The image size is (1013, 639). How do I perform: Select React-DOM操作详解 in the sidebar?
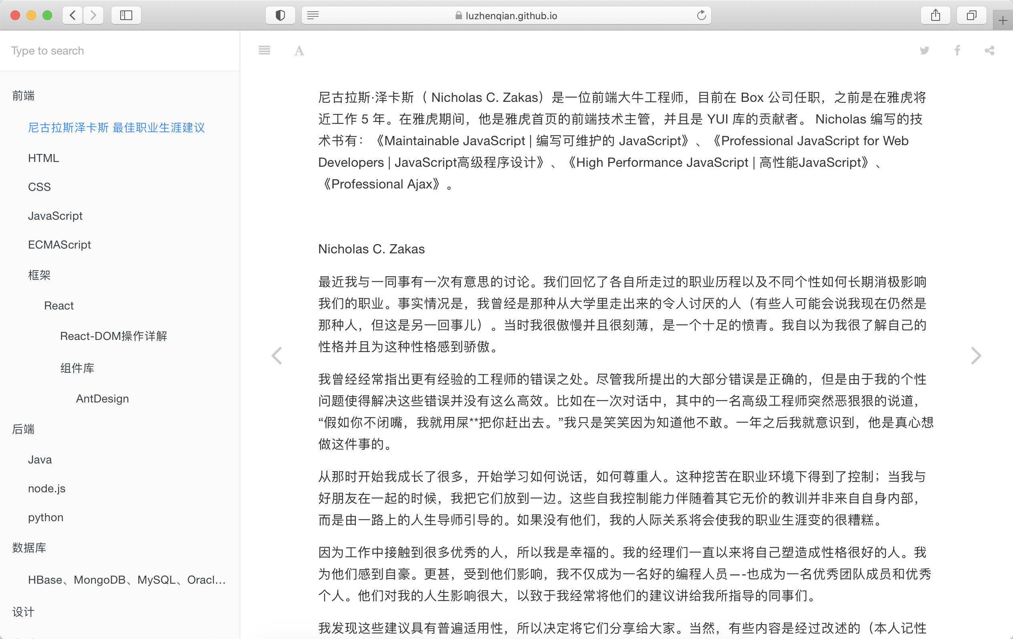click(113, 336)
